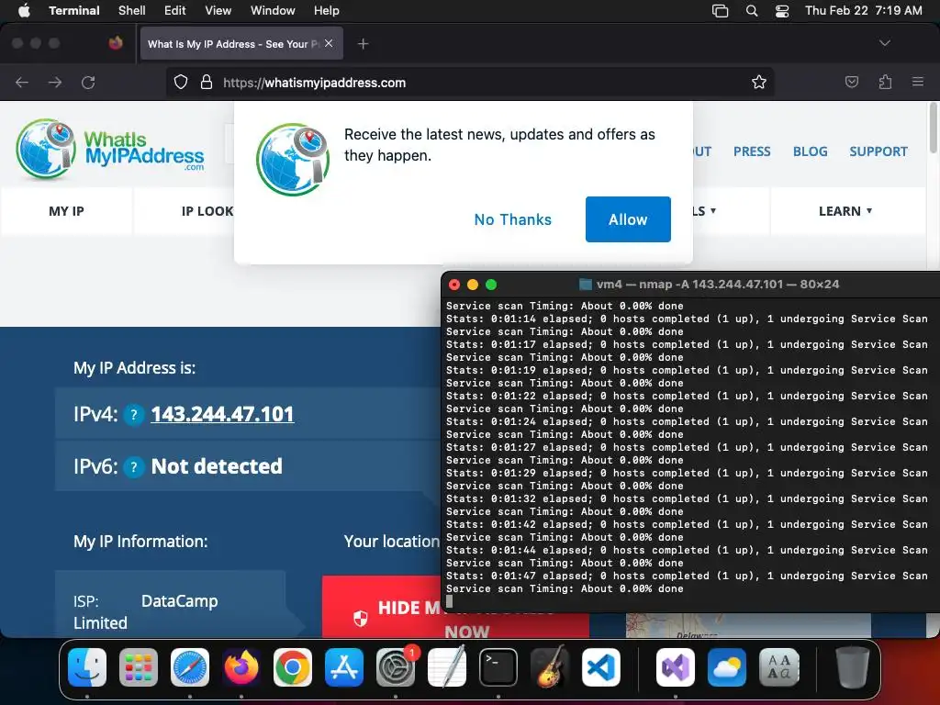
Task: Open the Firefox extensions puzzle icon
Action: coord(885,82)
